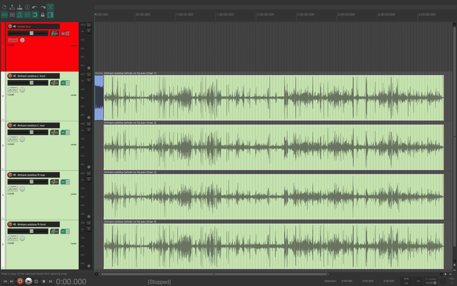Toggle the grid lines icon
The width and height of the screenshot is (457, 286).
click(x=27, y=15)
